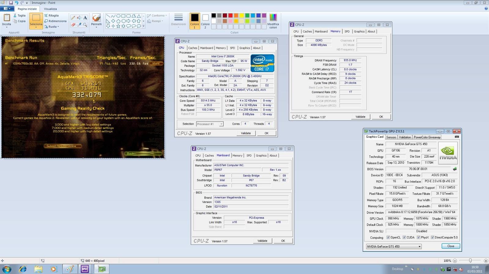The height and width of the screenshot is (274, 489).
Task: Open the Processor #1 selection dropdown
Action: coord(221,124)
